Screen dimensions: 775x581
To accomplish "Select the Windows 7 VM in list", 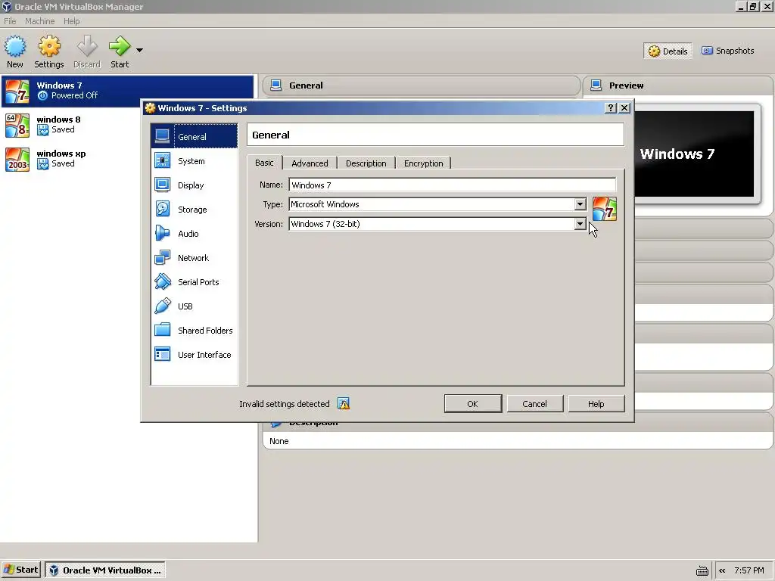I will click(127, 91).
